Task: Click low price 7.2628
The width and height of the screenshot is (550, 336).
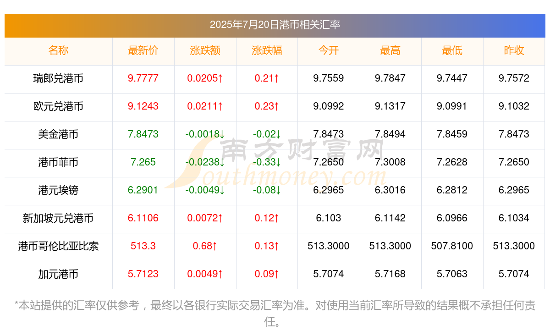Action: pos(452,162)
